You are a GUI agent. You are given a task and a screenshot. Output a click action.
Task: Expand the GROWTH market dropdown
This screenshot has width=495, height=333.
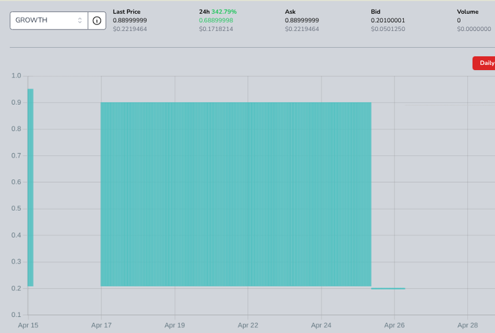[49, 21]
